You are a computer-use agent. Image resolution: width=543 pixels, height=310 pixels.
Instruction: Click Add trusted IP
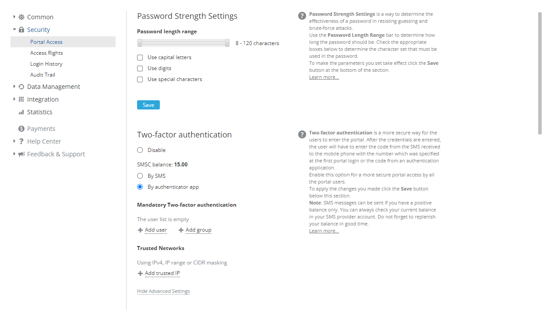pyautogui.click(x=162, y=273)
